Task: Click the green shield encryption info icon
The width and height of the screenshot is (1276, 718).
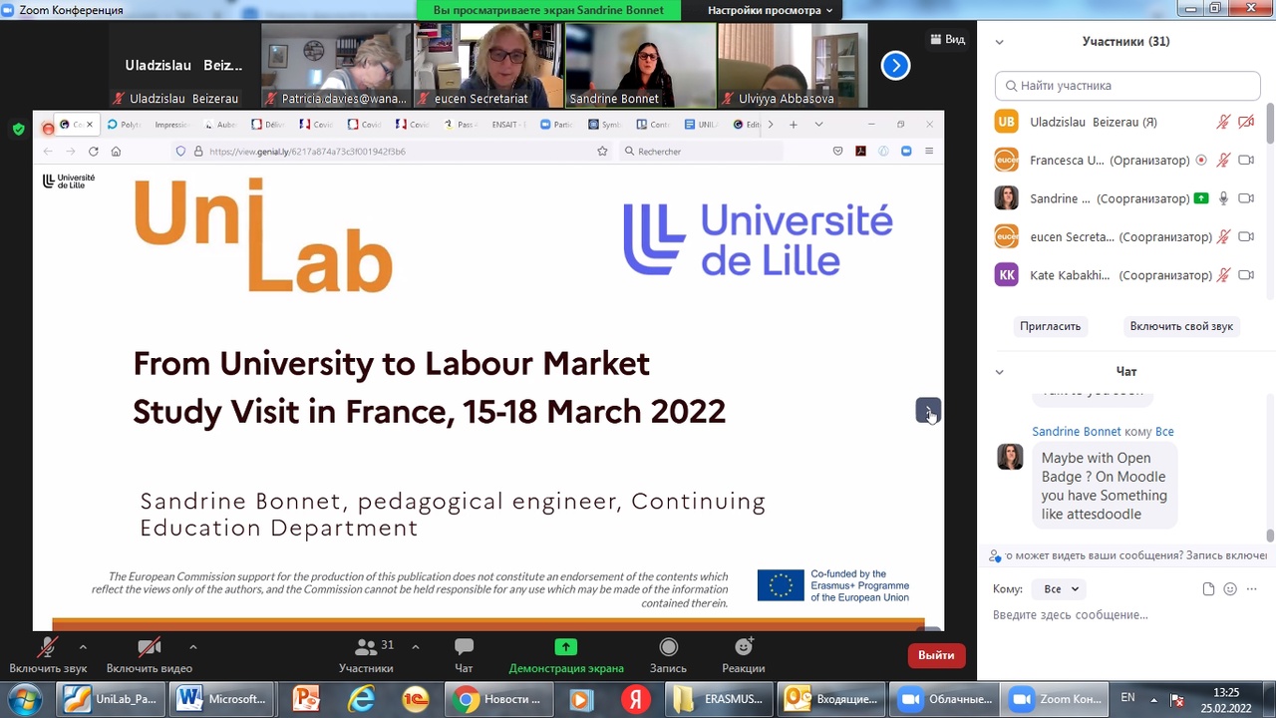Action: tap(18, 129)
